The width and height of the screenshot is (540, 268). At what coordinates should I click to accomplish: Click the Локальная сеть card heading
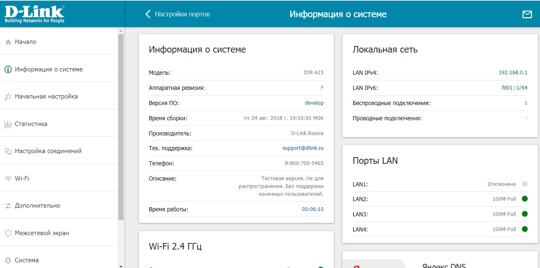[x=385, y=50]
